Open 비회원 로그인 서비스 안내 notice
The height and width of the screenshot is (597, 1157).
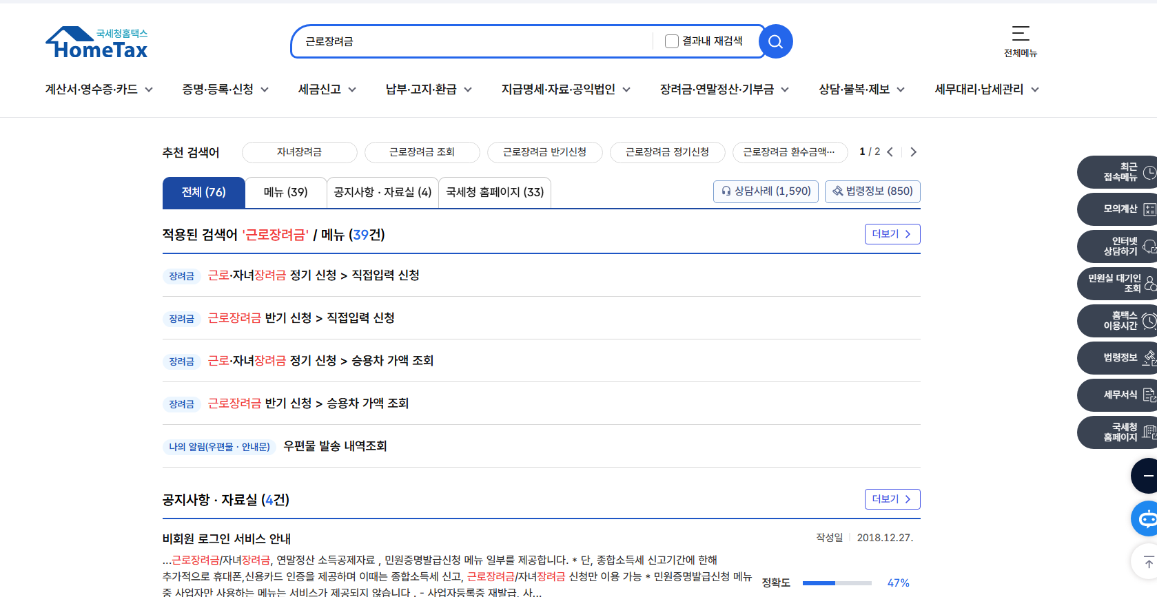[227, 538]
